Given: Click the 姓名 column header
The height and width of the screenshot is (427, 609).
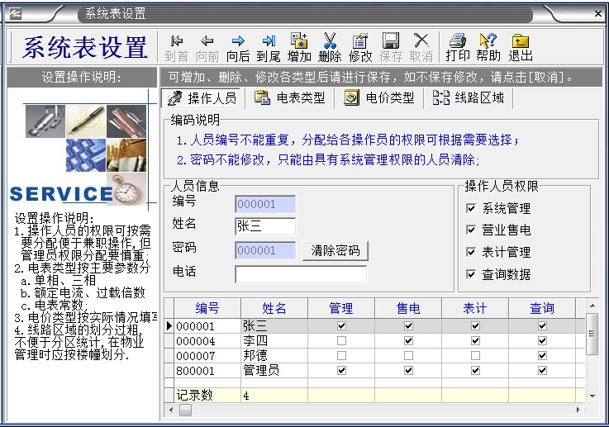Looking at the screenshot, I should (274, 308).
